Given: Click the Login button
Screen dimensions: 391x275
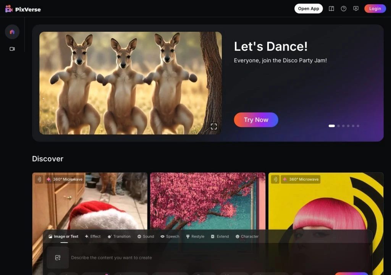Looking at the screenshot, I should pyautogui.click(x=375, y=9).
